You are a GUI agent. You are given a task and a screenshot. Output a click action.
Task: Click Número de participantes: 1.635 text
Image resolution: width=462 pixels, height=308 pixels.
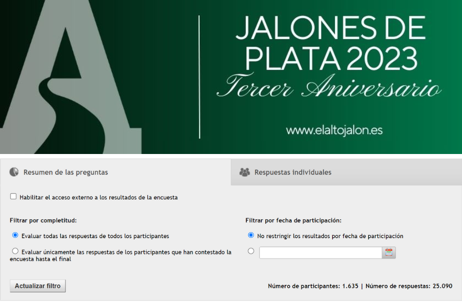coord(313,286)
